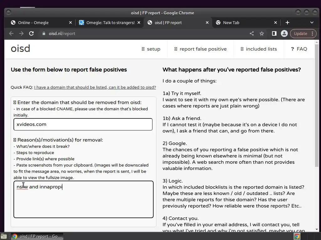321x240 pixels.
Task: Open Chrome three-dot menu
Action: (313, 33)
